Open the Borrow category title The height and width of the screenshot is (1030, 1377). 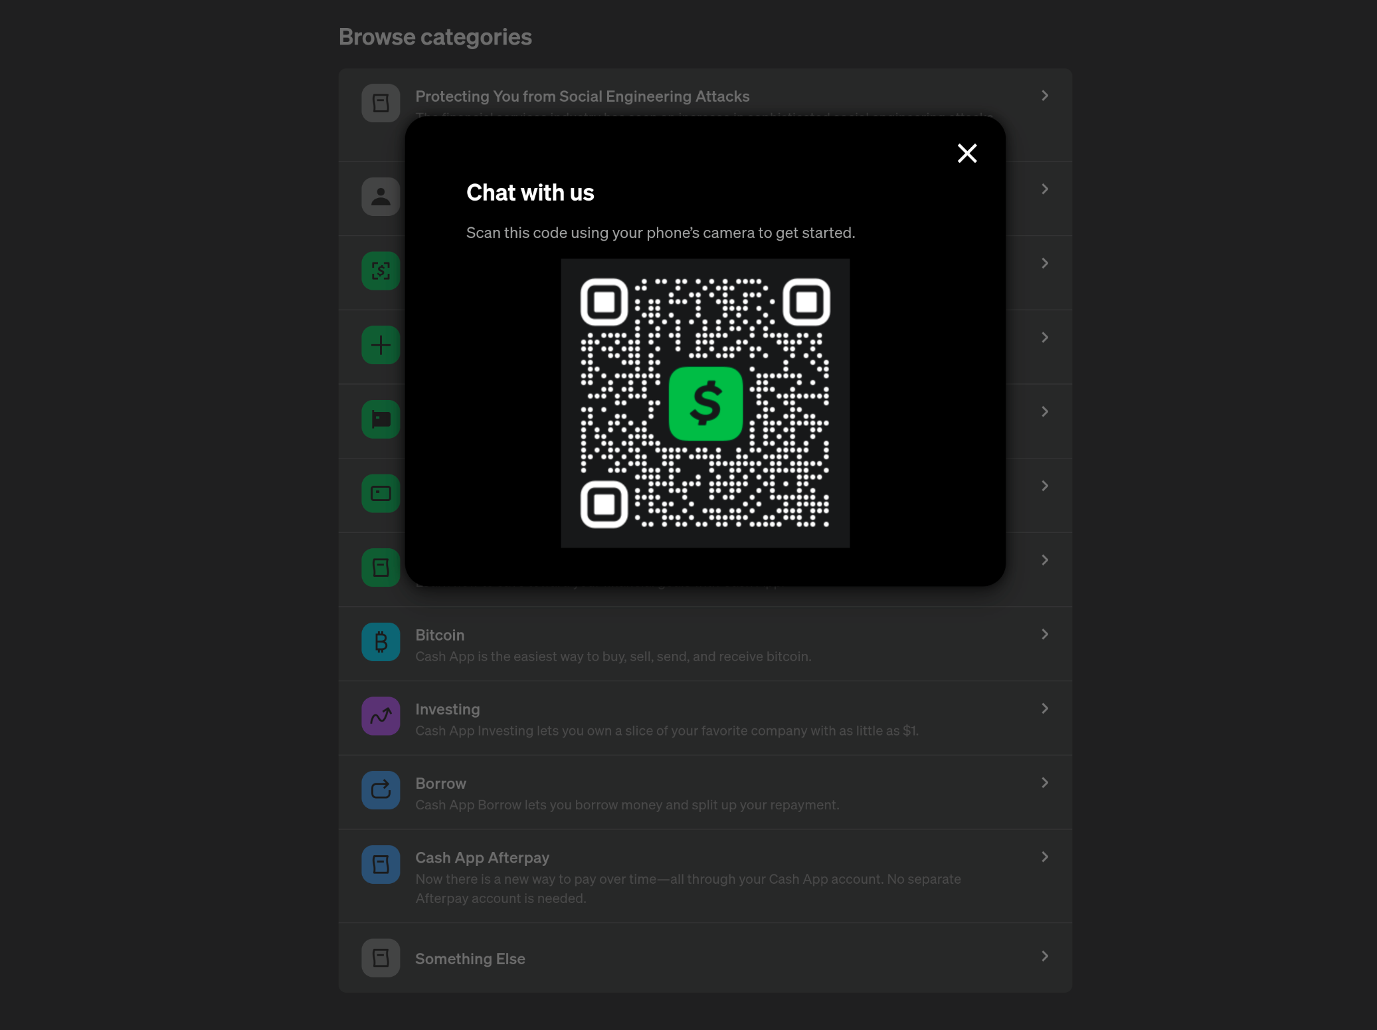[440, 783]
